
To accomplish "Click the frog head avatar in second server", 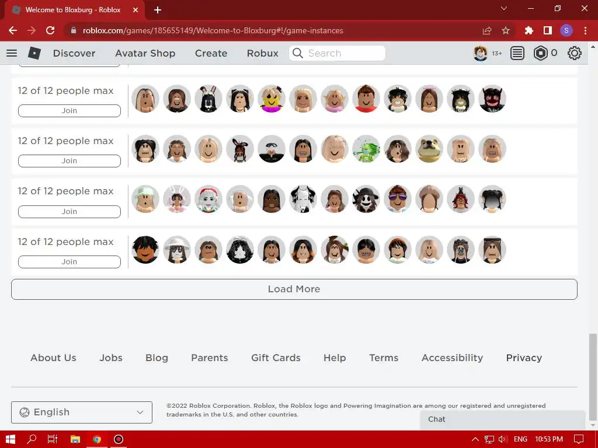I will click(429, 149).
